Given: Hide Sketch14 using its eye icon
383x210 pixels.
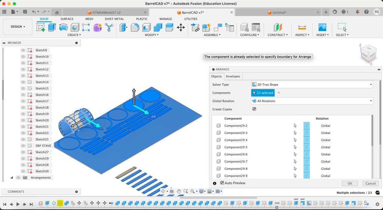Looking at the screenshot, I should coord(23,82).
